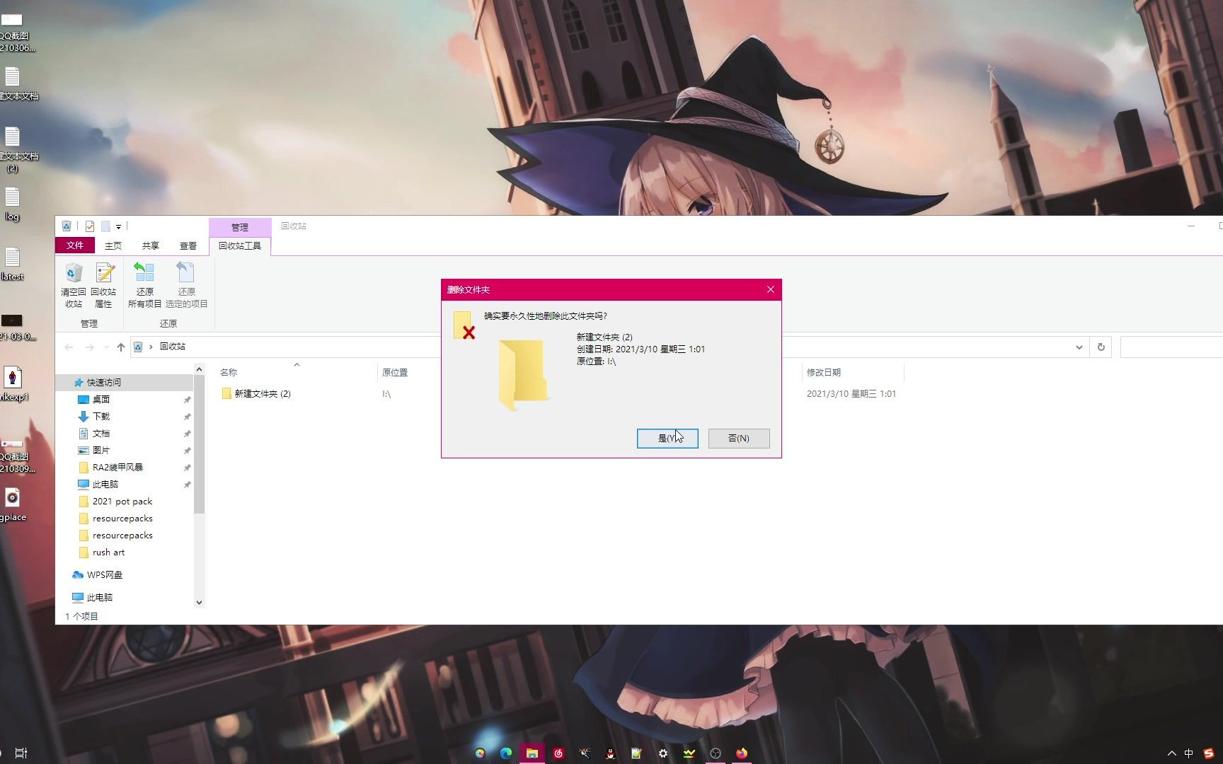Open Firefox from taskbar
The height and width of the screenshot is (764, 1223).
(742, 753)
